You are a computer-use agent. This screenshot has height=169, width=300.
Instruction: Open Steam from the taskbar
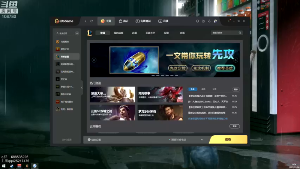(x=12, y=166)
